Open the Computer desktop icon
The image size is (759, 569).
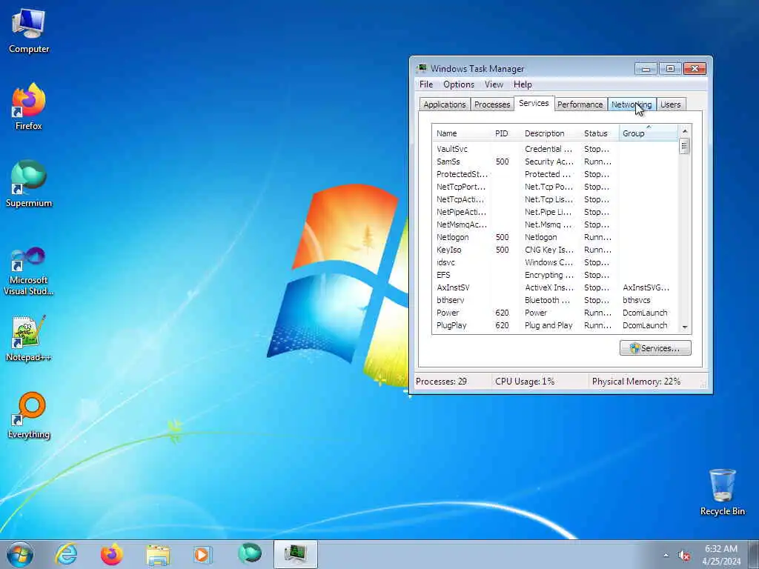pyautogui.click(x=29, y=31)
